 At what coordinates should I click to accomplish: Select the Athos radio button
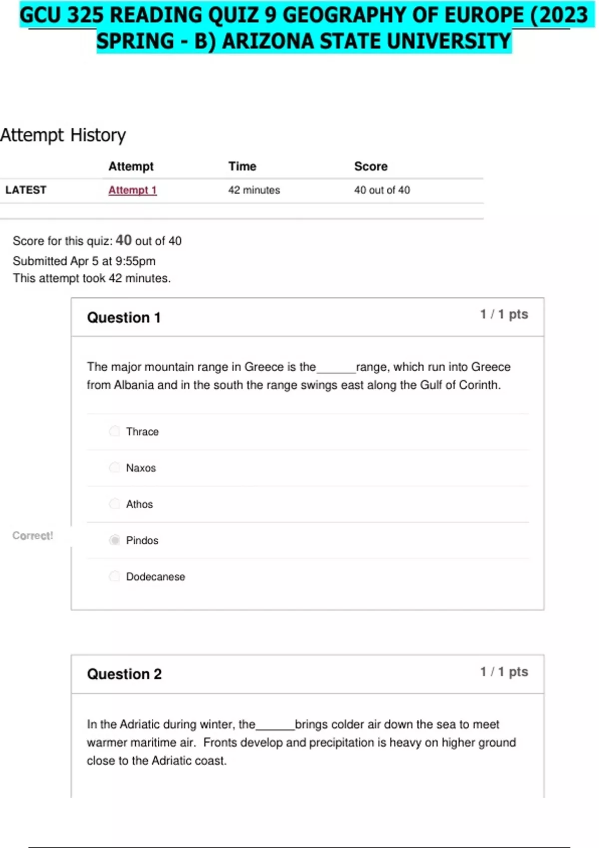[x=115, y=504]
